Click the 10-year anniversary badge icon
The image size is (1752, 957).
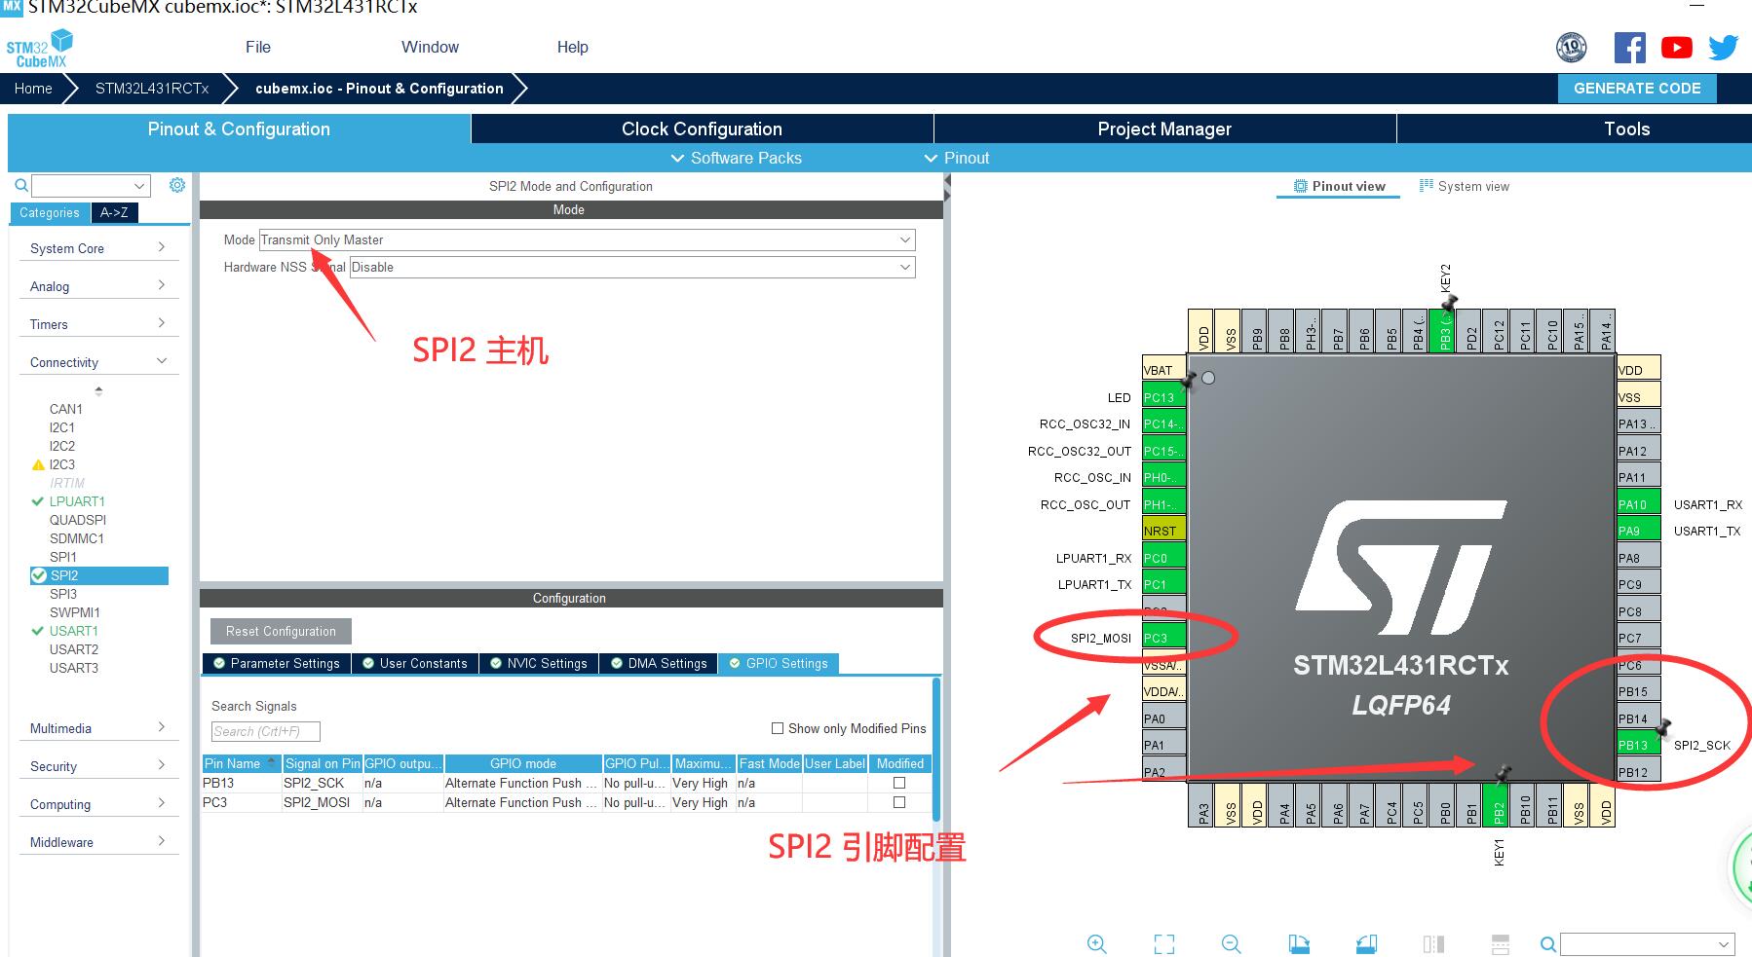[1571, 47]
